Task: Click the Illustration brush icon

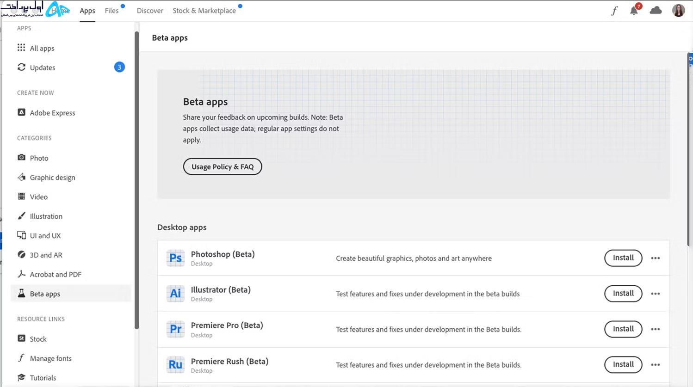Action: pos(21,216)
